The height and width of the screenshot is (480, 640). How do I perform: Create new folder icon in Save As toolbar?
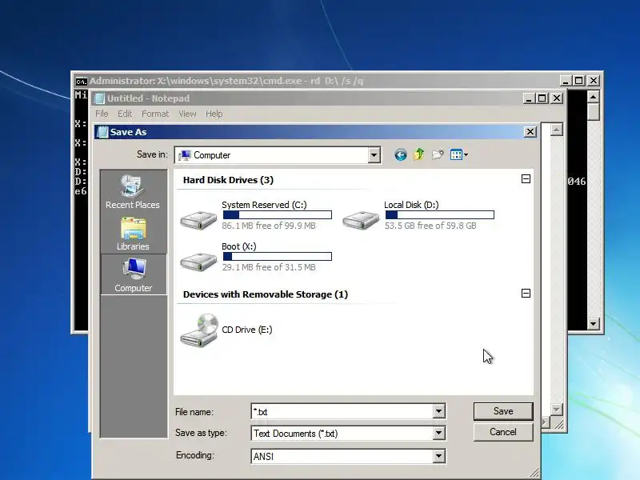point(438,154)
